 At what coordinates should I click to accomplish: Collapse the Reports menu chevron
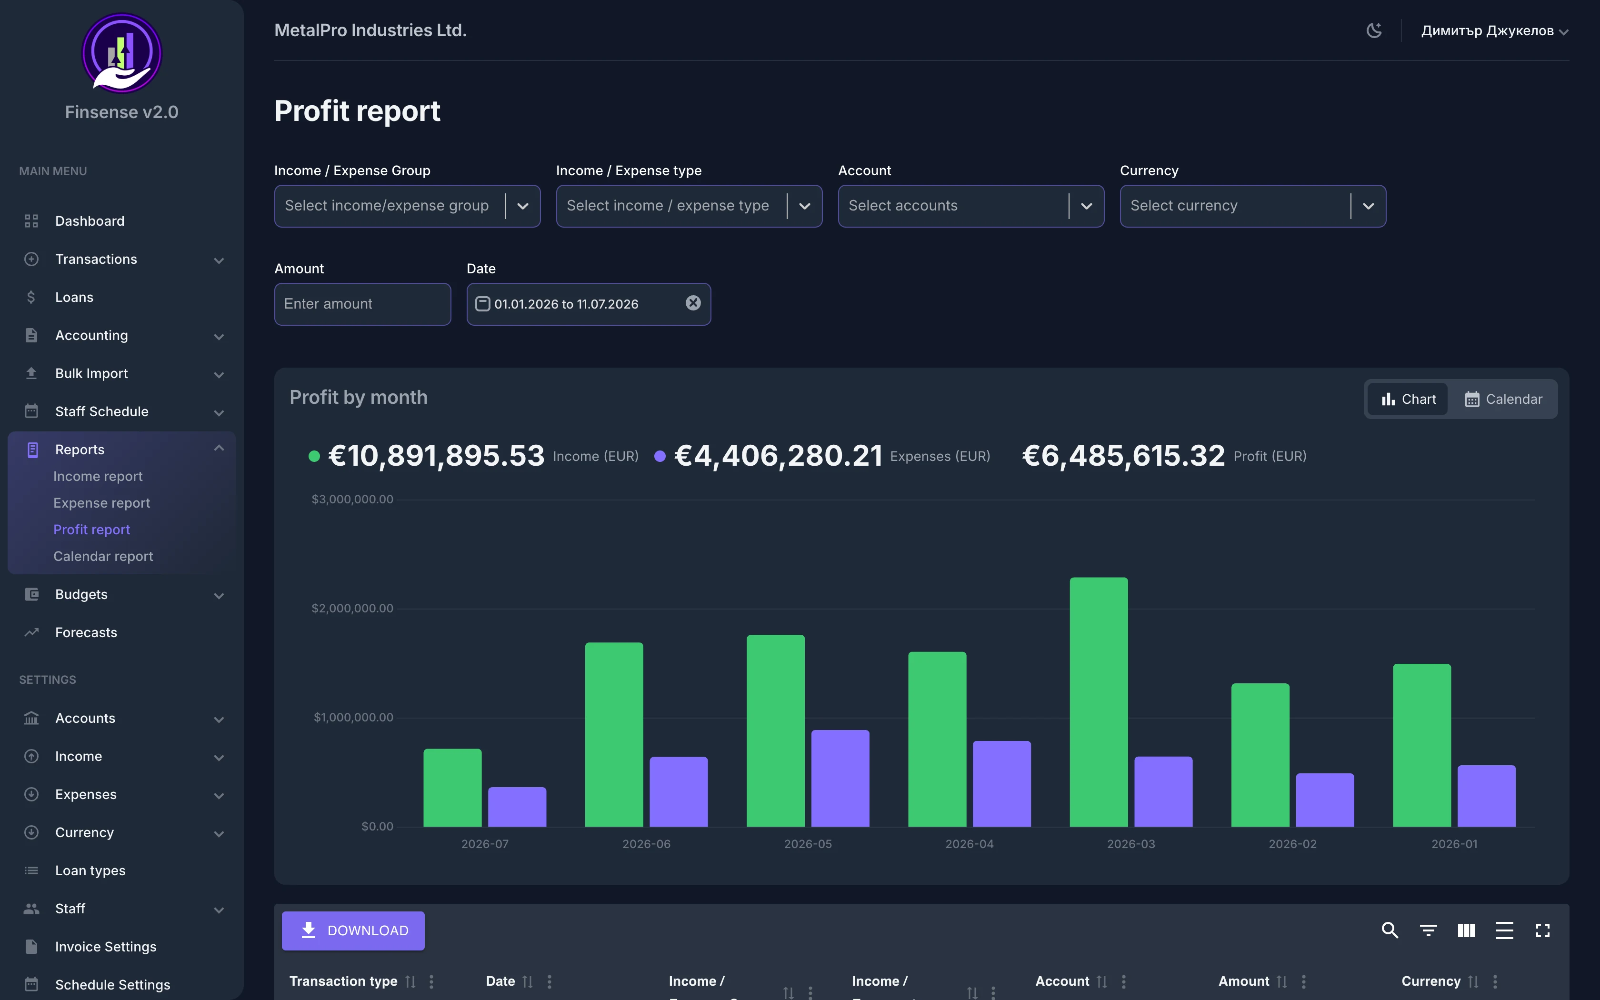pyautogui.click(x=219, y=449)
